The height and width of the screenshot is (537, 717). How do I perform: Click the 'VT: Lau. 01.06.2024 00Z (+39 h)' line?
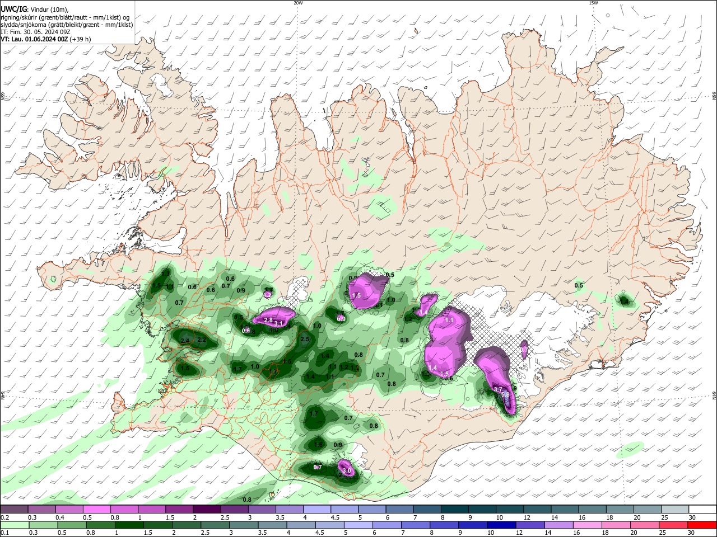pyautogui.click(x=46, y=39)
